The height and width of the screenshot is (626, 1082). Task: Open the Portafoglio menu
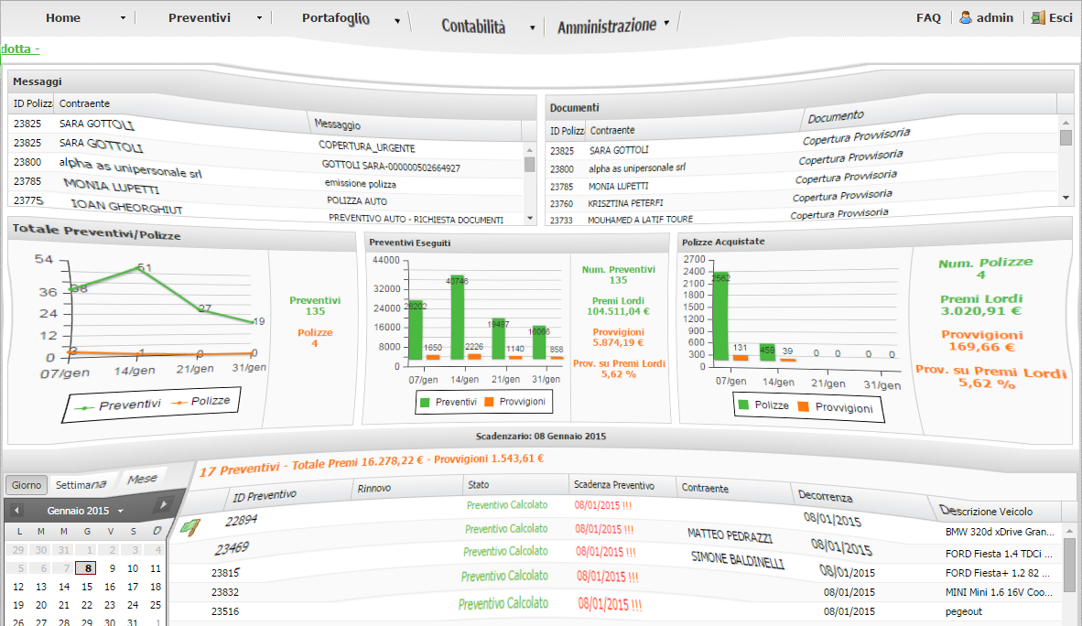(x=335, y=18)
